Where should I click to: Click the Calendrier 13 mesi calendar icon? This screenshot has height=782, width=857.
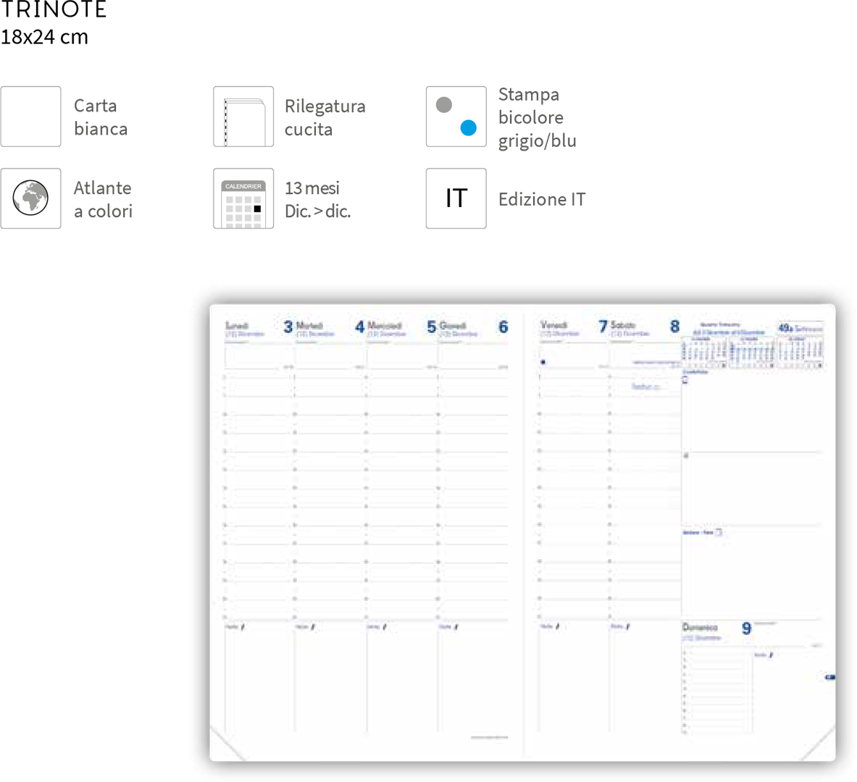[x=243, y=198]
